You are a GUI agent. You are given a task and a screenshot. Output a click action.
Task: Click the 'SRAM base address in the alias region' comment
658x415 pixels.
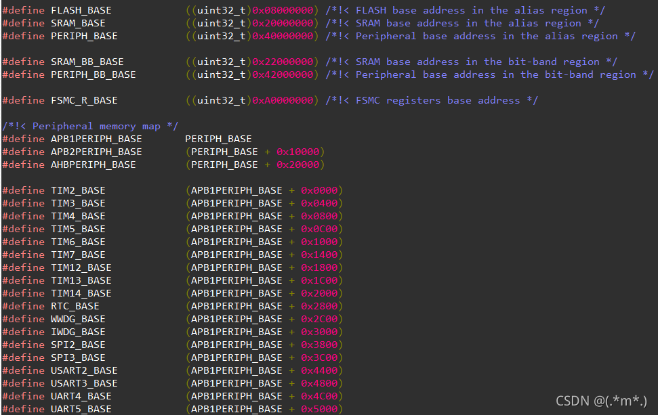462,24
